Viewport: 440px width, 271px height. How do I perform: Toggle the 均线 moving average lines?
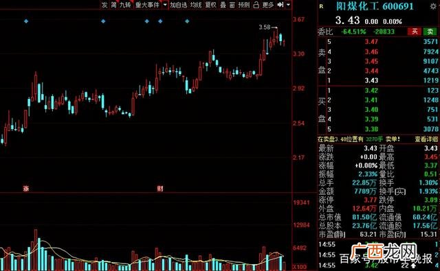coord(196,5)
